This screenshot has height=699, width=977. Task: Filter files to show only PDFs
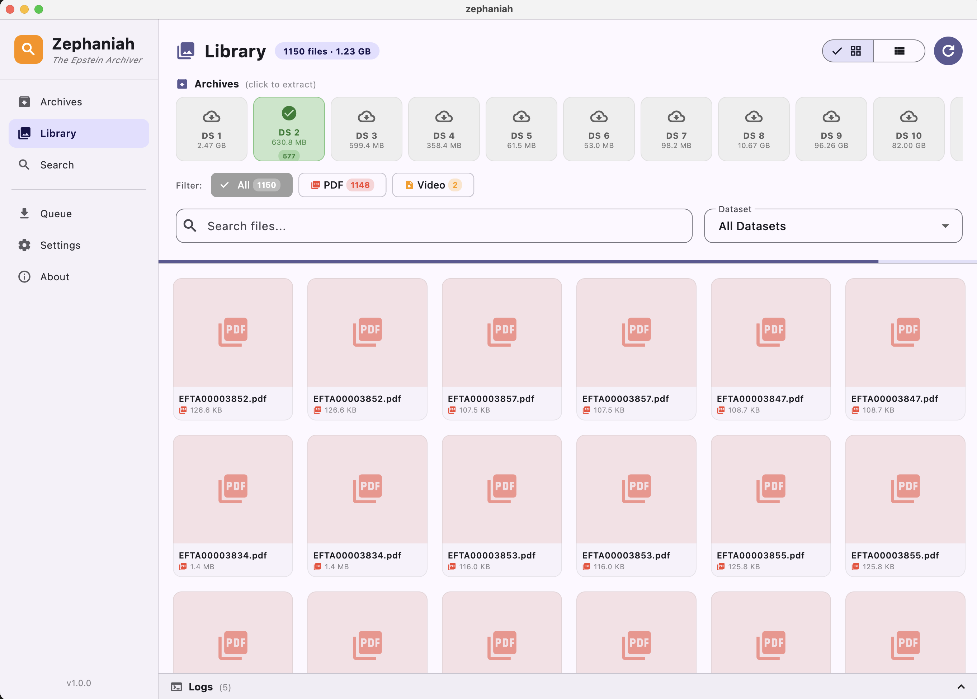(x=341, y=185)
